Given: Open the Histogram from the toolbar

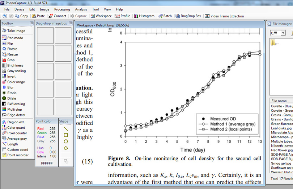Looking at the screenshot, I should 144,16.
